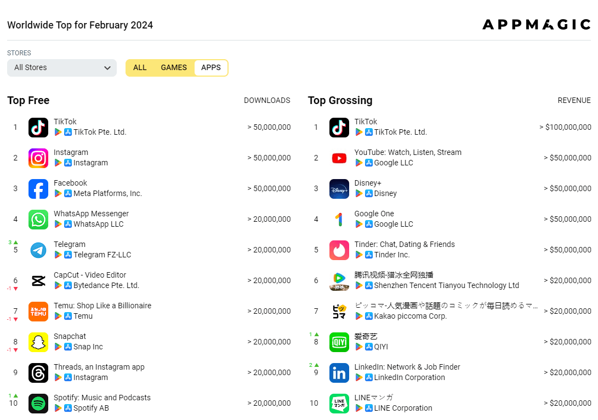Select the Temu app icon
Viewport: 598px width, 420px height.
pyautogui.click(x=38, y=312)
